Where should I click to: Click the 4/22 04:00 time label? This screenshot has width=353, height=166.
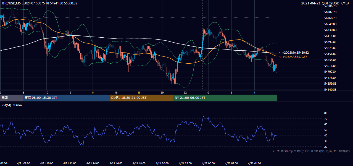(254, 164)
